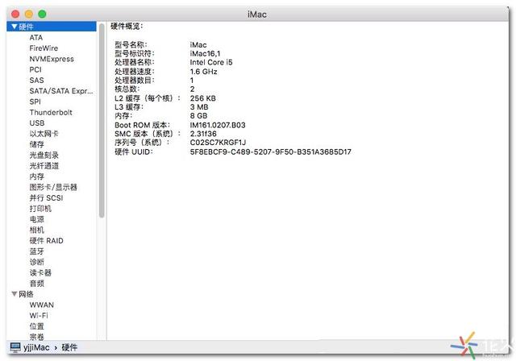Select the highlighted 硬件 category row
The image size is (516, 361).
pyautogui.click(x=52, y=27)
